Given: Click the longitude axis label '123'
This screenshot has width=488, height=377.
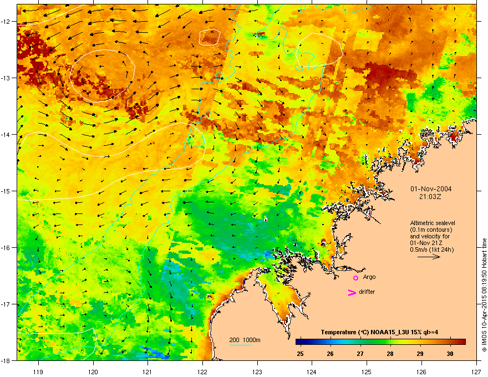Looking at the screenshot, I should tap(257, 371).
